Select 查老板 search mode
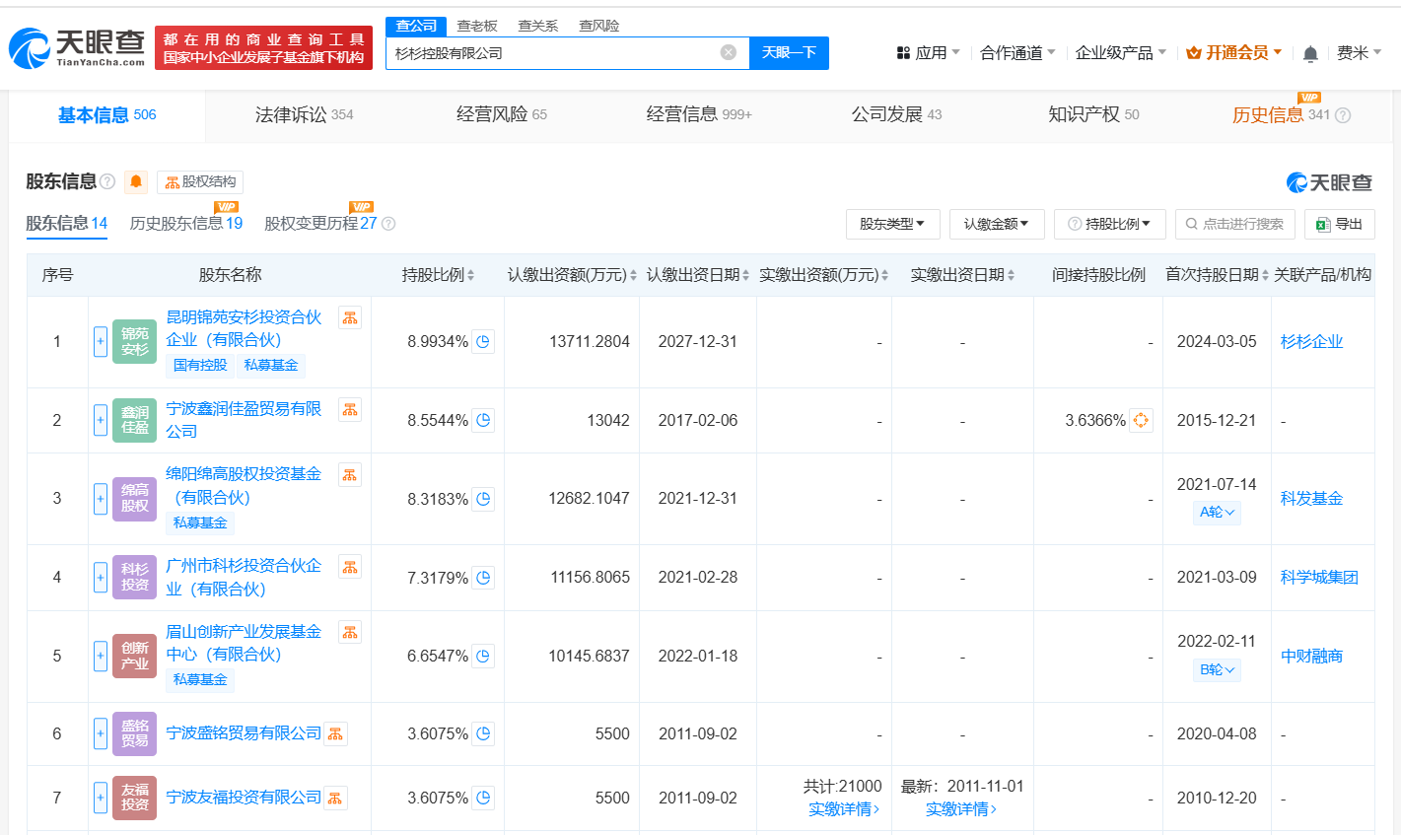 tap(477, 26)
